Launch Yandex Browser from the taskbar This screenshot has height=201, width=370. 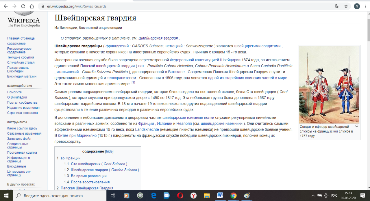click(193, 196)
